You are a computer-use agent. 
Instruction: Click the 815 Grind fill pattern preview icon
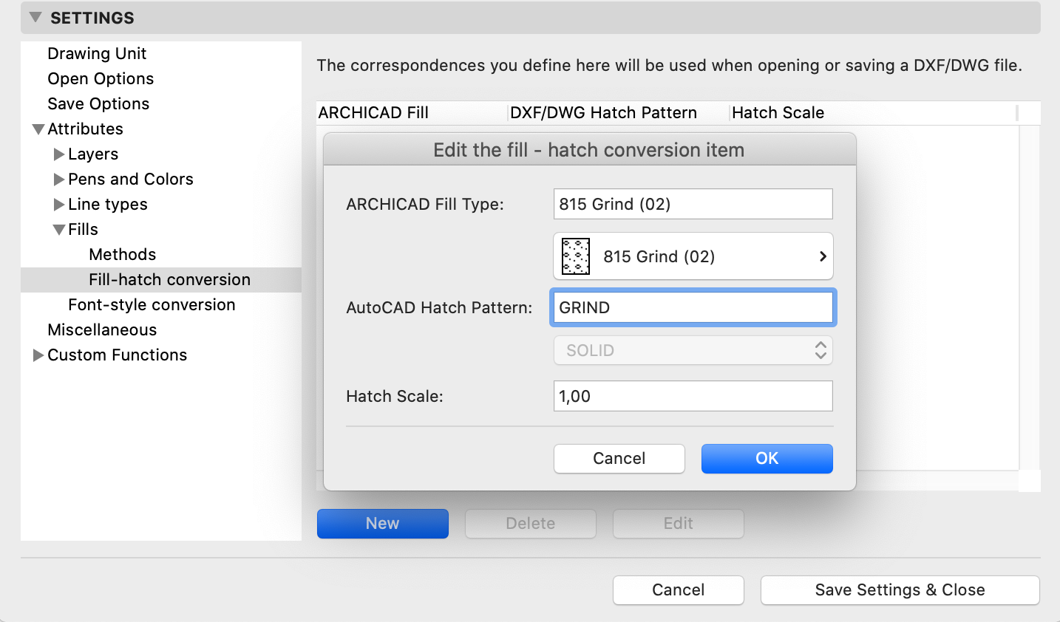(x=576, y=256)
